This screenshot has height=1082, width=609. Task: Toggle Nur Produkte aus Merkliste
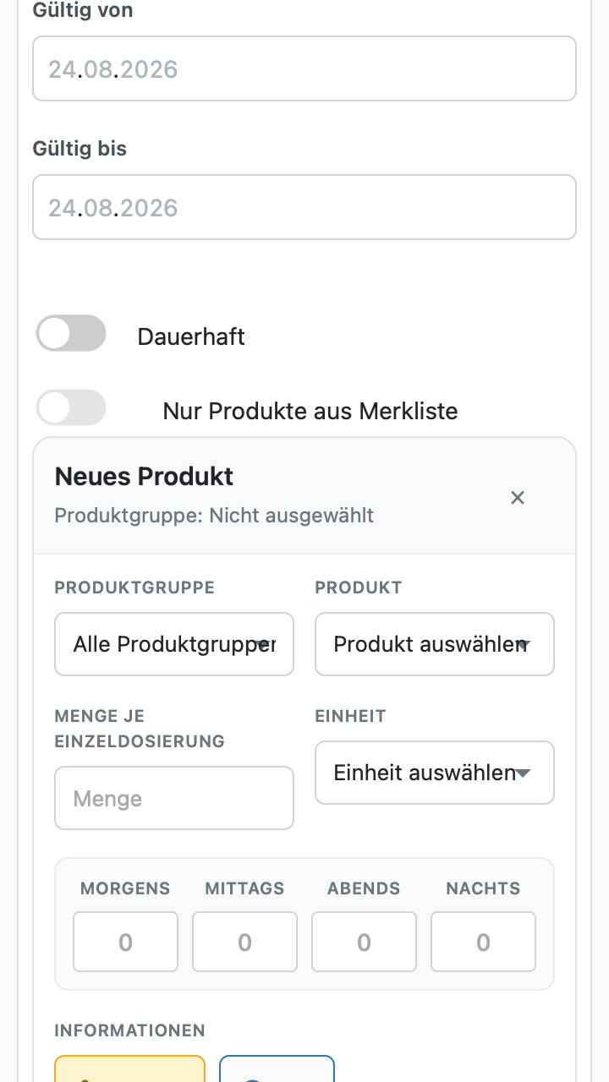[71, 407]
